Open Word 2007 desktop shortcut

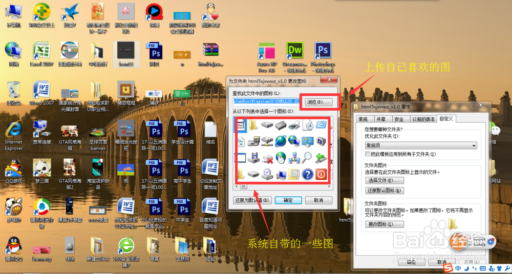coord(41,93)
